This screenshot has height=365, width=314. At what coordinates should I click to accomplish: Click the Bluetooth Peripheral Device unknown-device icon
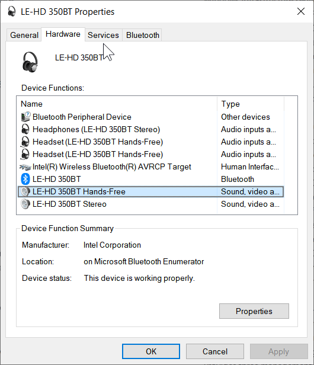[25, 117]
